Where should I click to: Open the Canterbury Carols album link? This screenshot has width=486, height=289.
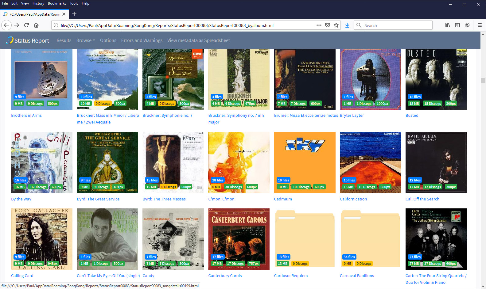(225, 276)
